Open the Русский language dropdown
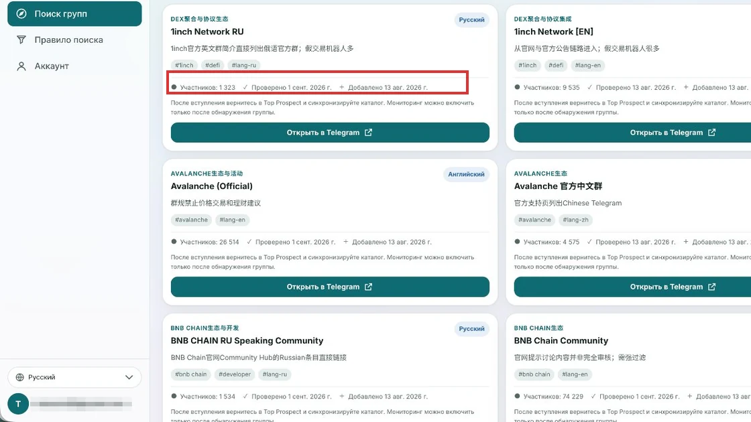 pos(74,377)
